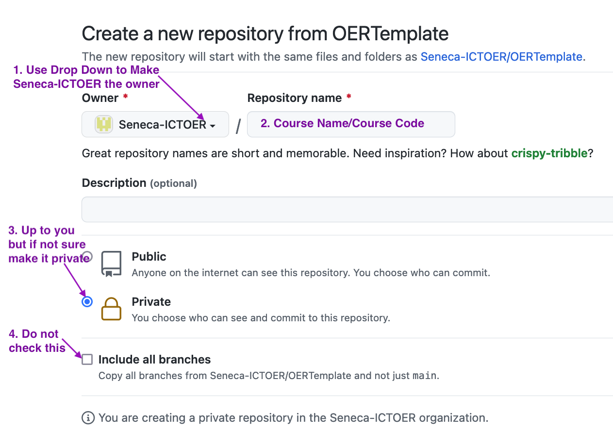613x430 pixels.
Task: Click the 'Create a new repository from OERTemplate' heading
Action: click(265, 33)
